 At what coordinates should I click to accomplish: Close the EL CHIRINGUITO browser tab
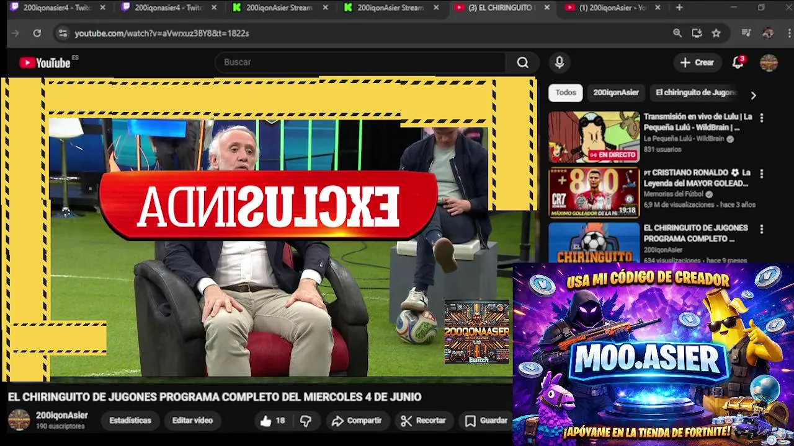click(x=546, y=7)
